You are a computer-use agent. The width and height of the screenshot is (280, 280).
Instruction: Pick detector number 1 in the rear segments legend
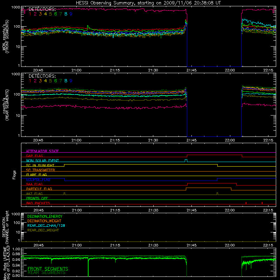(30, 81)
